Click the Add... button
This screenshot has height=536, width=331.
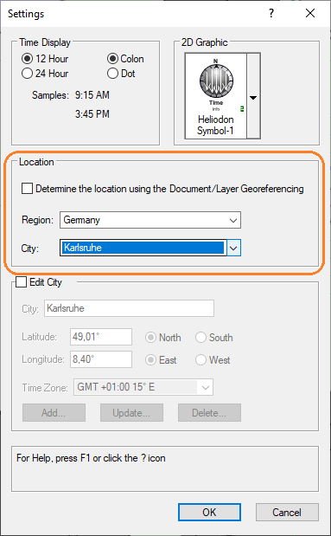(x=54, y=412)
